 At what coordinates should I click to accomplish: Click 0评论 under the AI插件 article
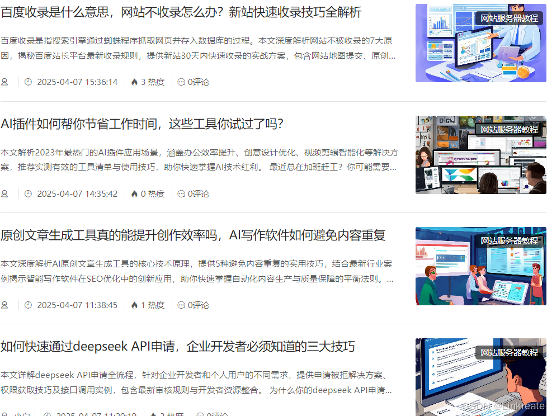[x=198, y=193]
